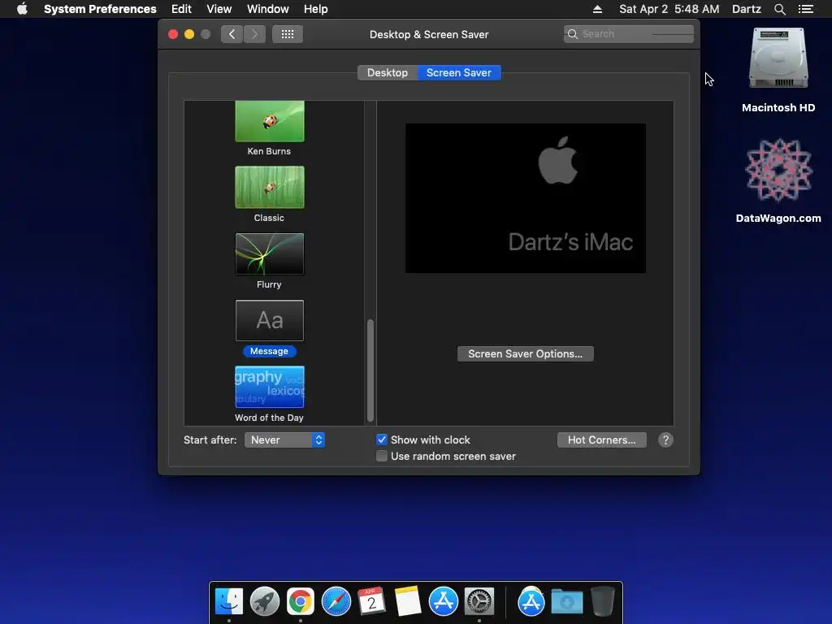Launch Launchpad rocket icon in Dock
This screenshot has width=832, height=624.
[265, 601]
